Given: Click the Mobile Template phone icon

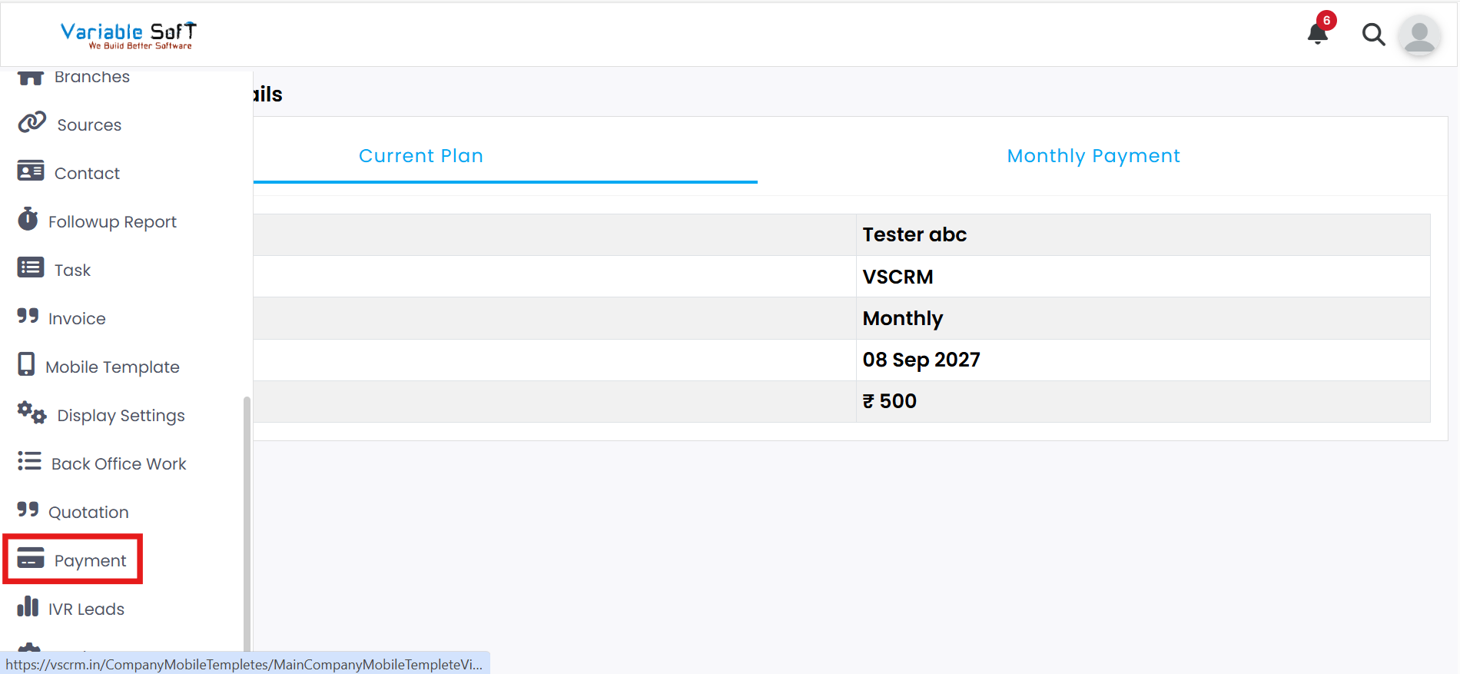Looking at the screenshot, I should 26,364.
